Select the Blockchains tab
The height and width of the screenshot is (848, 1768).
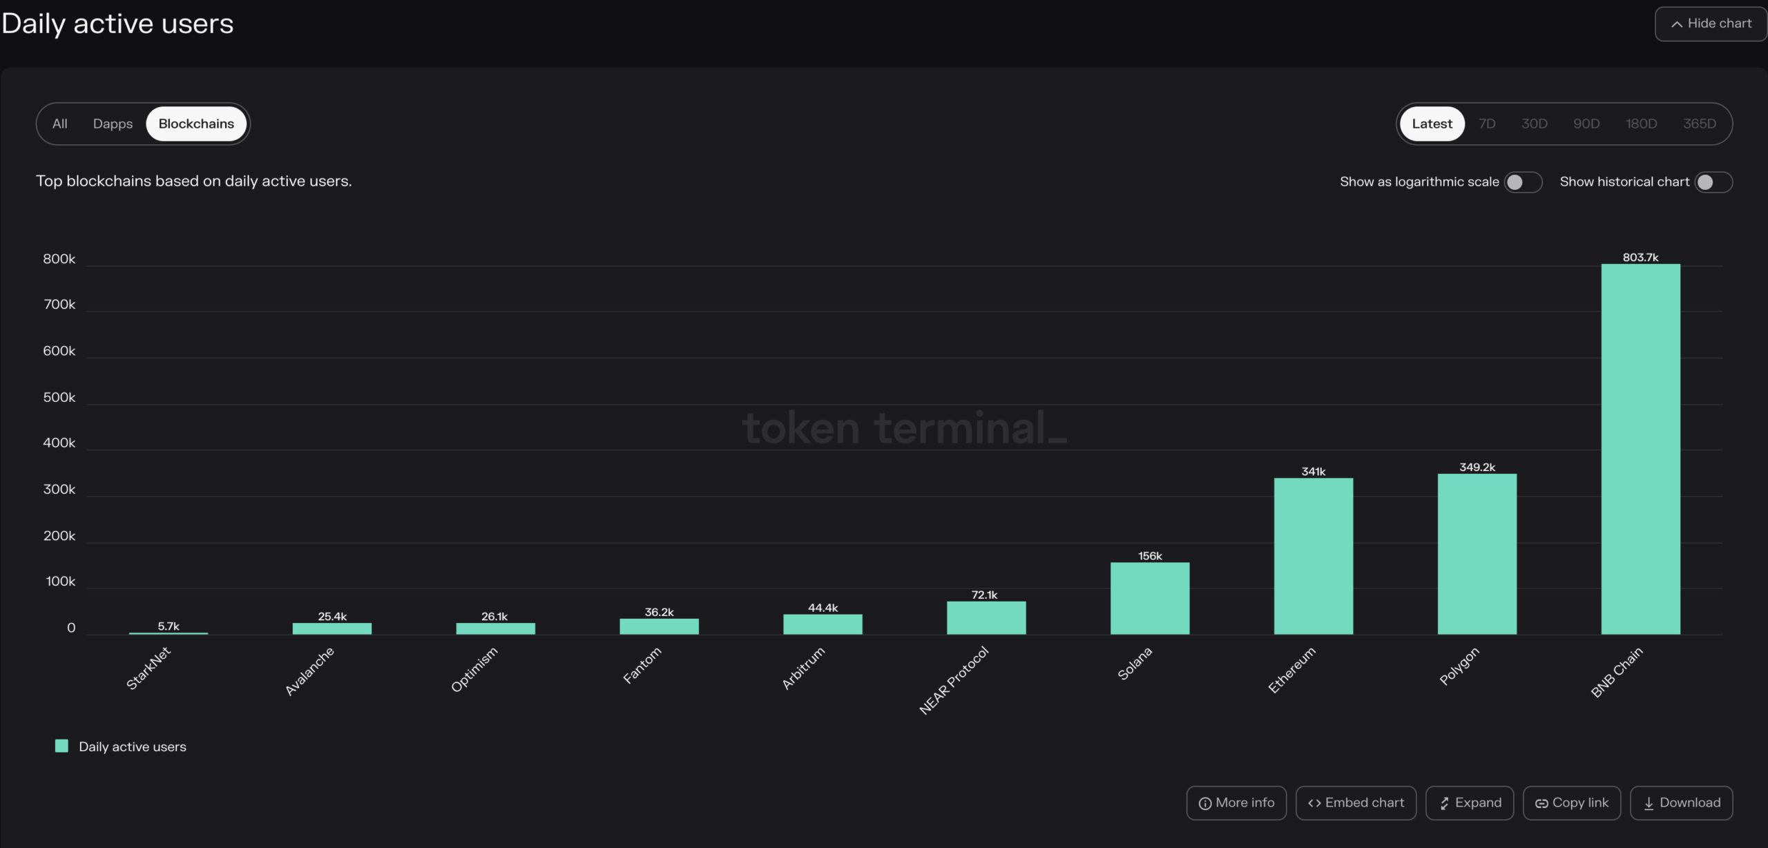(x=196, y=124)
